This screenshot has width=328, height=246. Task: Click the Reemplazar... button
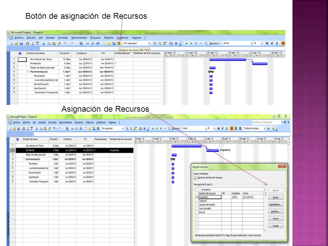coord(276,204)
